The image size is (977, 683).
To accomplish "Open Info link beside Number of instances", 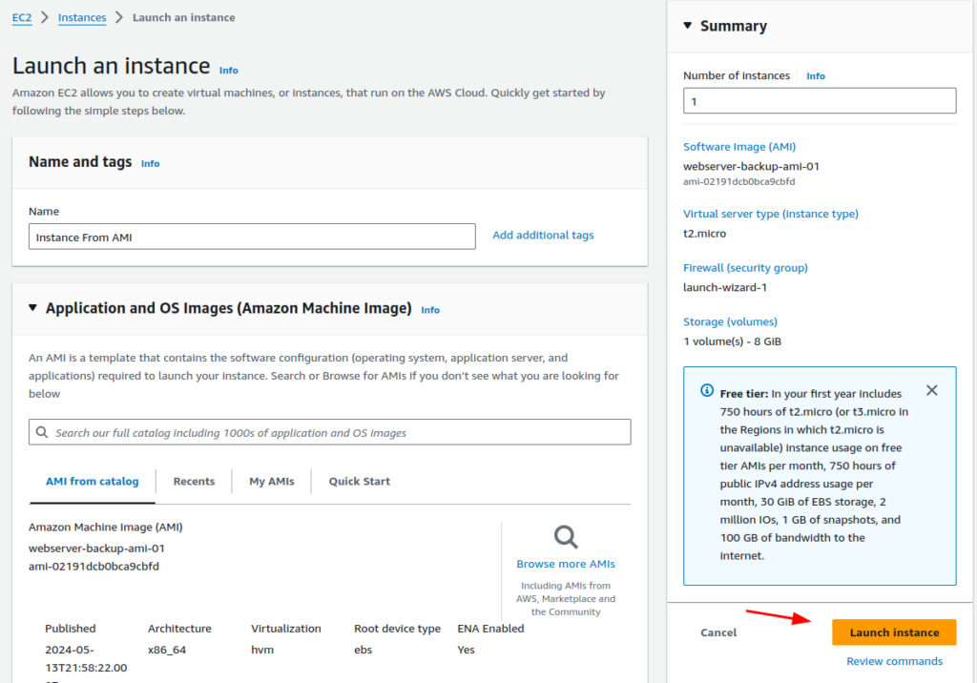I will click(x=816, y=76).
